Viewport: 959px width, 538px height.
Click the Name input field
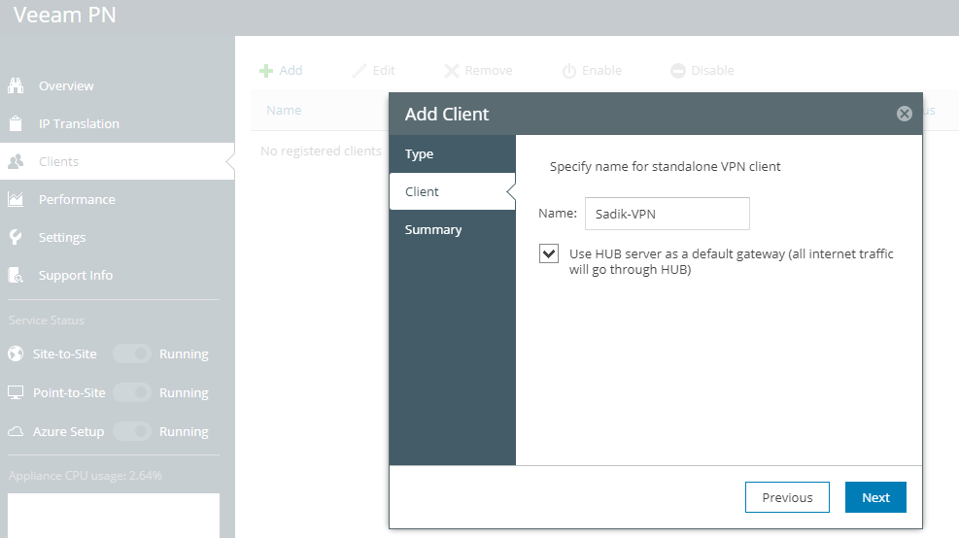(x=668, y=214)
